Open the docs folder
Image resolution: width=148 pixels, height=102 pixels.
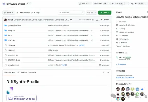(10, 35)
